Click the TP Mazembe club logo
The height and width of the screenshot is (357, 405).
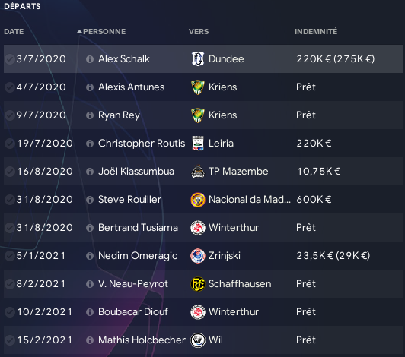pos(198,172)
